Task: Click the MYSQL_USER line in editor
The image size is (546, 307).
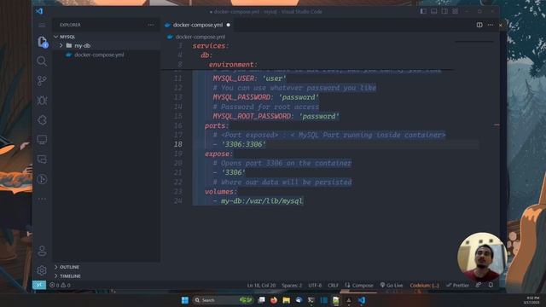Action: (249, 78)
